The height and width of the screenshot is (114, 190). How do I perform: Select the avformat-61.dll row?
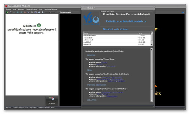[117, 40]
